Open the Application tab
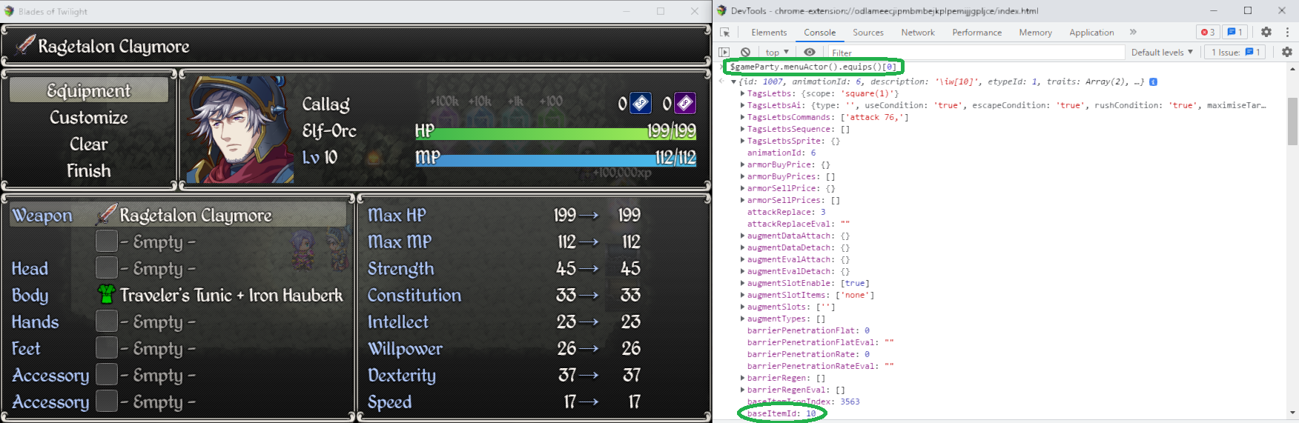 pos(1091,33)
